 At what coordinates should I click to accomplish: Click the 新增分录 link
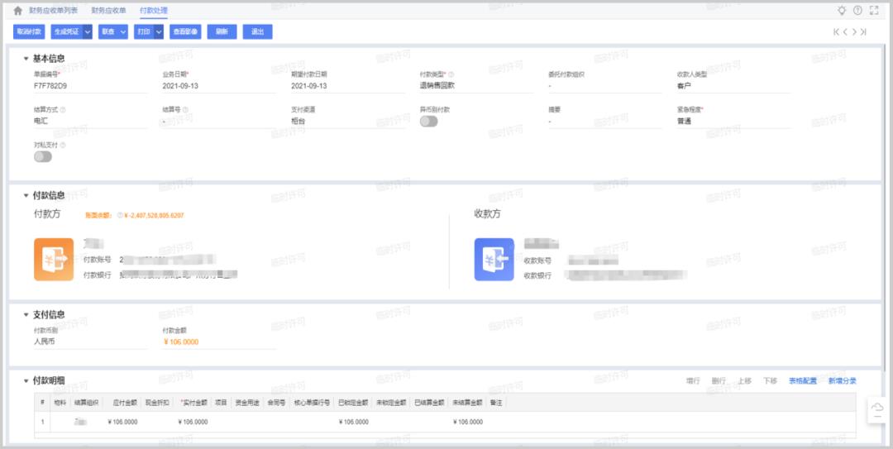(x=842, y=381)
